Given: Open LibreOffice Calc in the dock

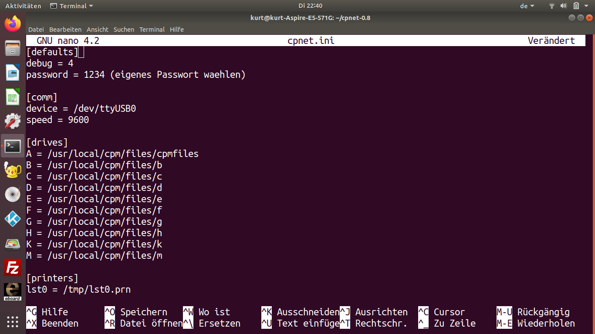Looking at the screenshot, I should pyautogui.click(x=13, y=97).
